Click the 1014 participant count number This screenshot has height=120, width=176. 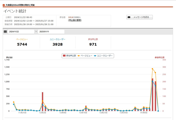71,17
